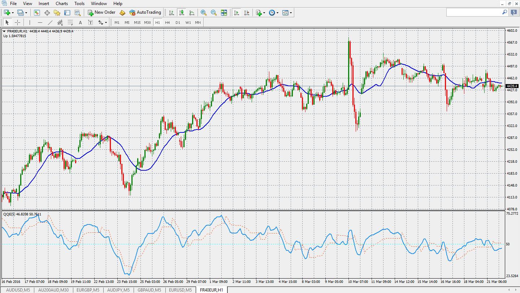
Task: Open the Charts menu
Action: 62,4
